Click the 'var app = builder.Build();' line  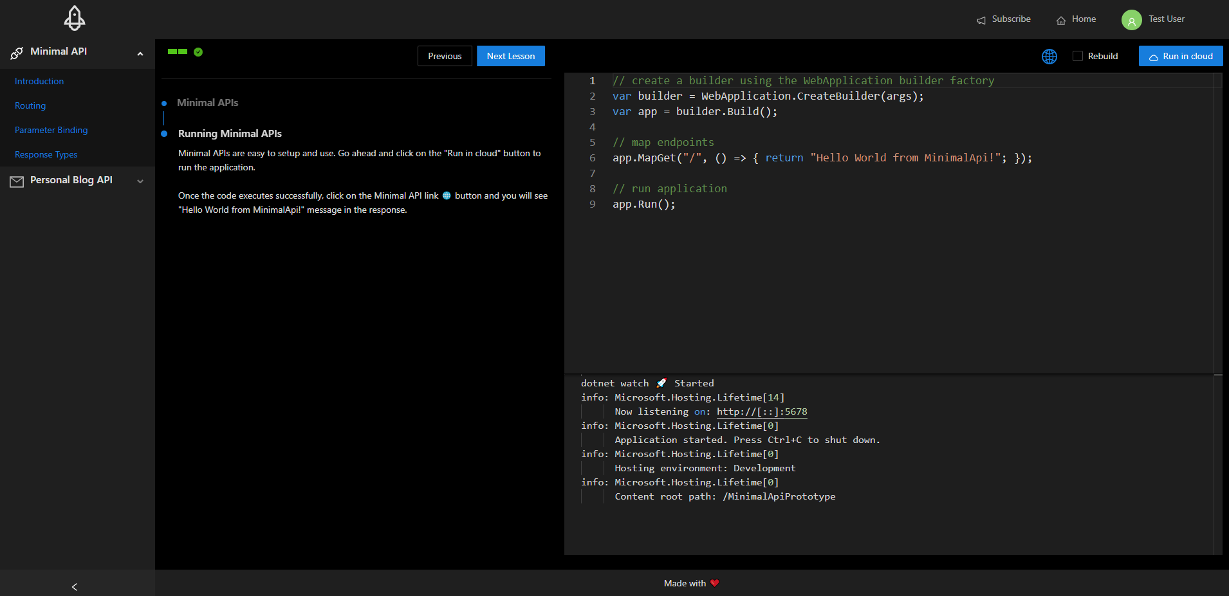(x=695, y=112)
